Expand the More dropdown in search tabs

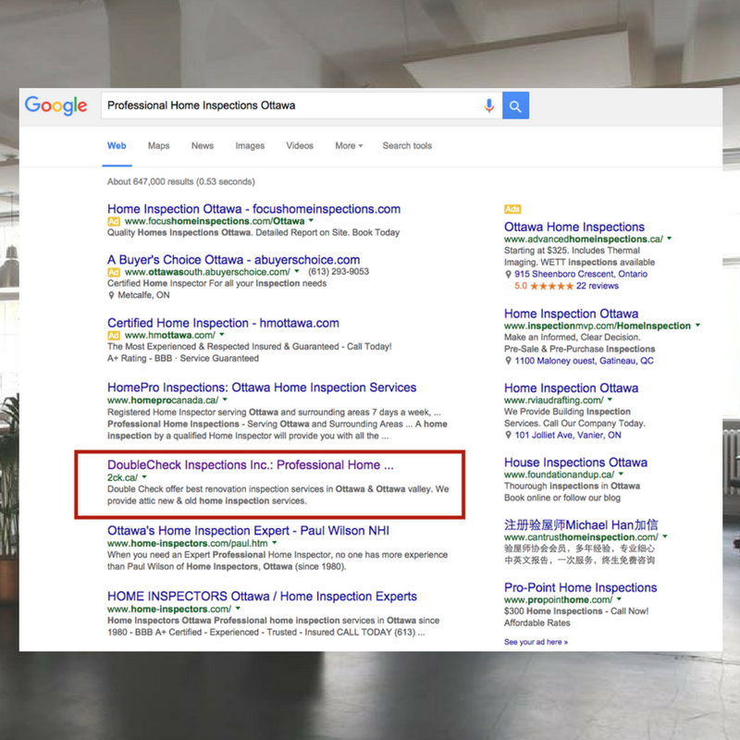(349, 146)
